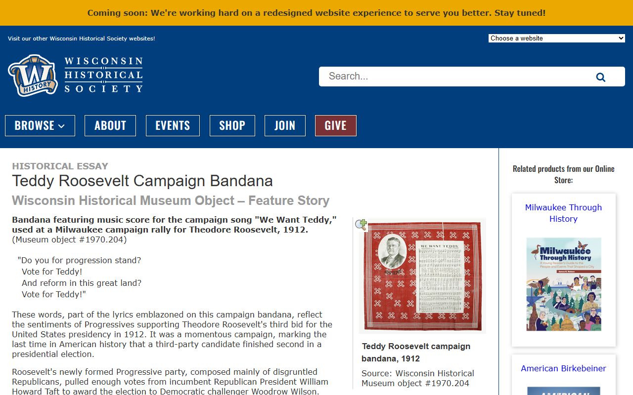This screenshot has height=395, width=633.
Task: Click the bandana image caption text
Action: [x=416, y=352]
